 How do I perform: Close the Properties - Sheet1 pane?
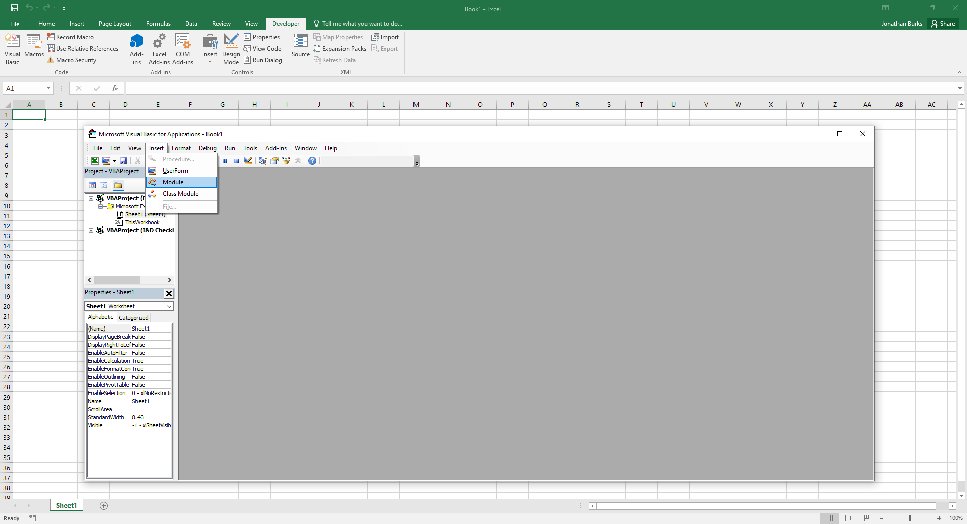(169, 293)
